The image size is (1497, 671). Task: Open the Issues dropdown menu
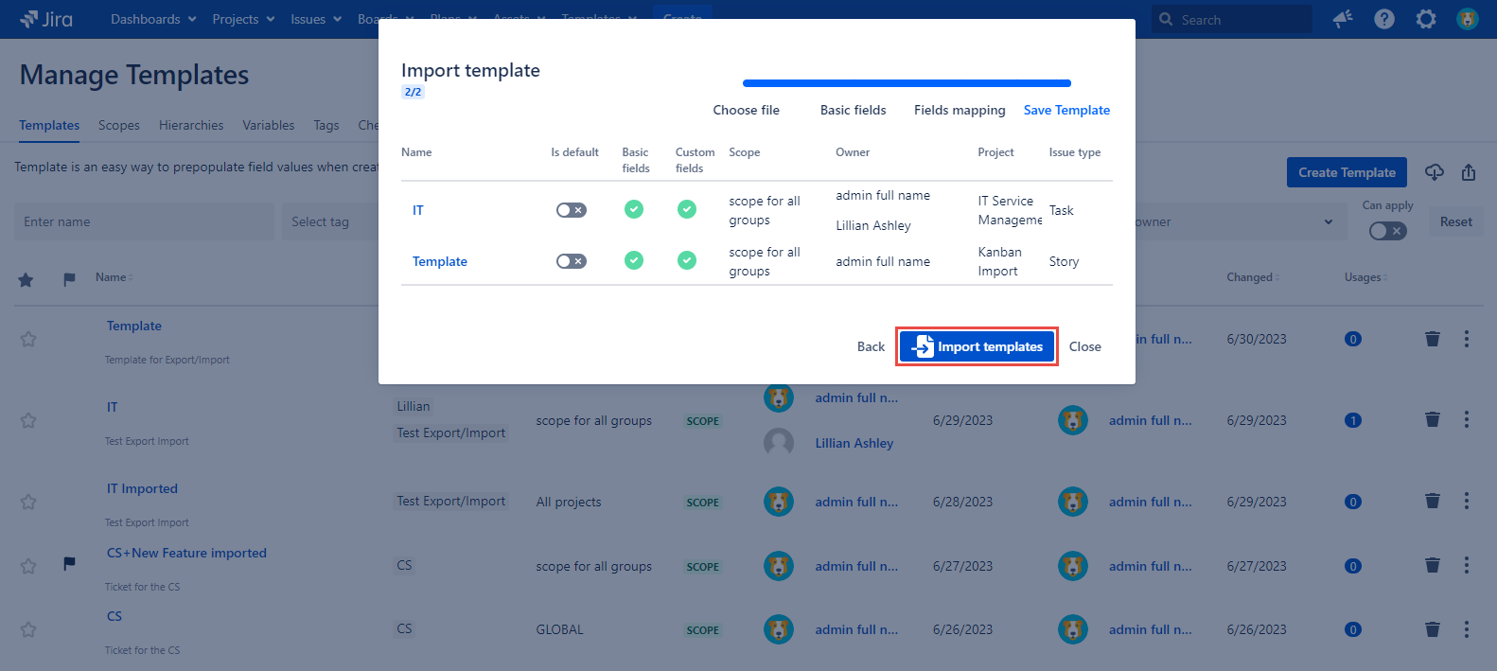coord(316,19)
